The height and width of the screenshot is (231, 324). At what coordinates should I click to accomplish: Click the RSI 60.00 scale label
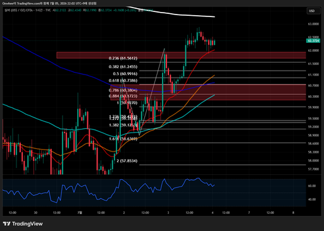312,186
